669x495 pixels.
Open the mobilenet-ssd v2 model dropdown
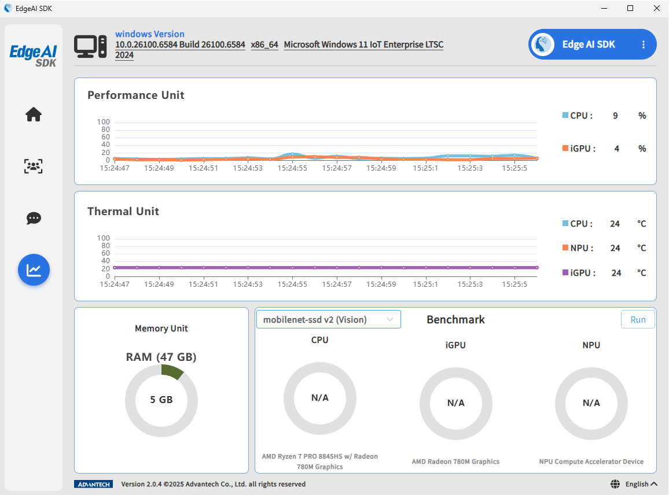(x=328, y=319)
